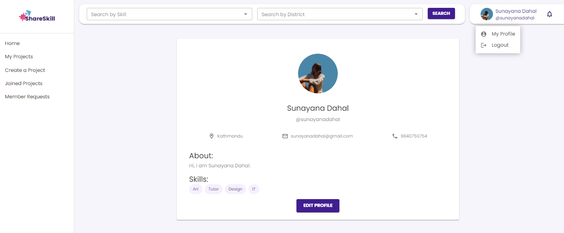The width and height of the screenshot is (564, 233).
Task: Click the small avatar in the header
Action: pos(486,14)
